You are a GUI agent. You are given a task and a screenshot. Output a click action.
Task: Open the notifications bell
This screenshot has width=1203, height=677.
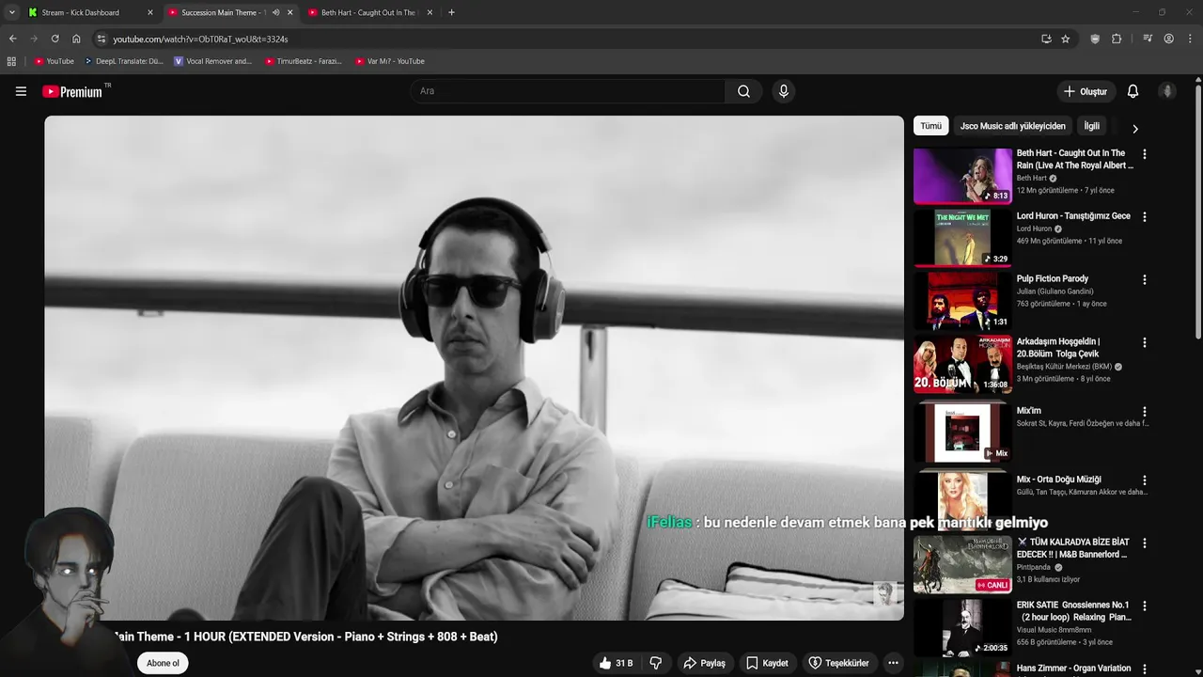pyautogui.click(x=1133, y=91)
